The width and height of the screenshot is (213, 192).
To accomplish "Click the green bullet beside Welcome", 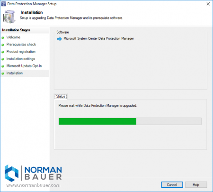I will (3, 38).
